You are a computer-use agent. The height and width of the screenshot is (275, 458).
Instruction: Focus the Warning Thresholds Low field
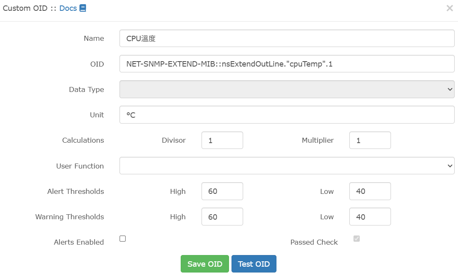coord(370,217)
